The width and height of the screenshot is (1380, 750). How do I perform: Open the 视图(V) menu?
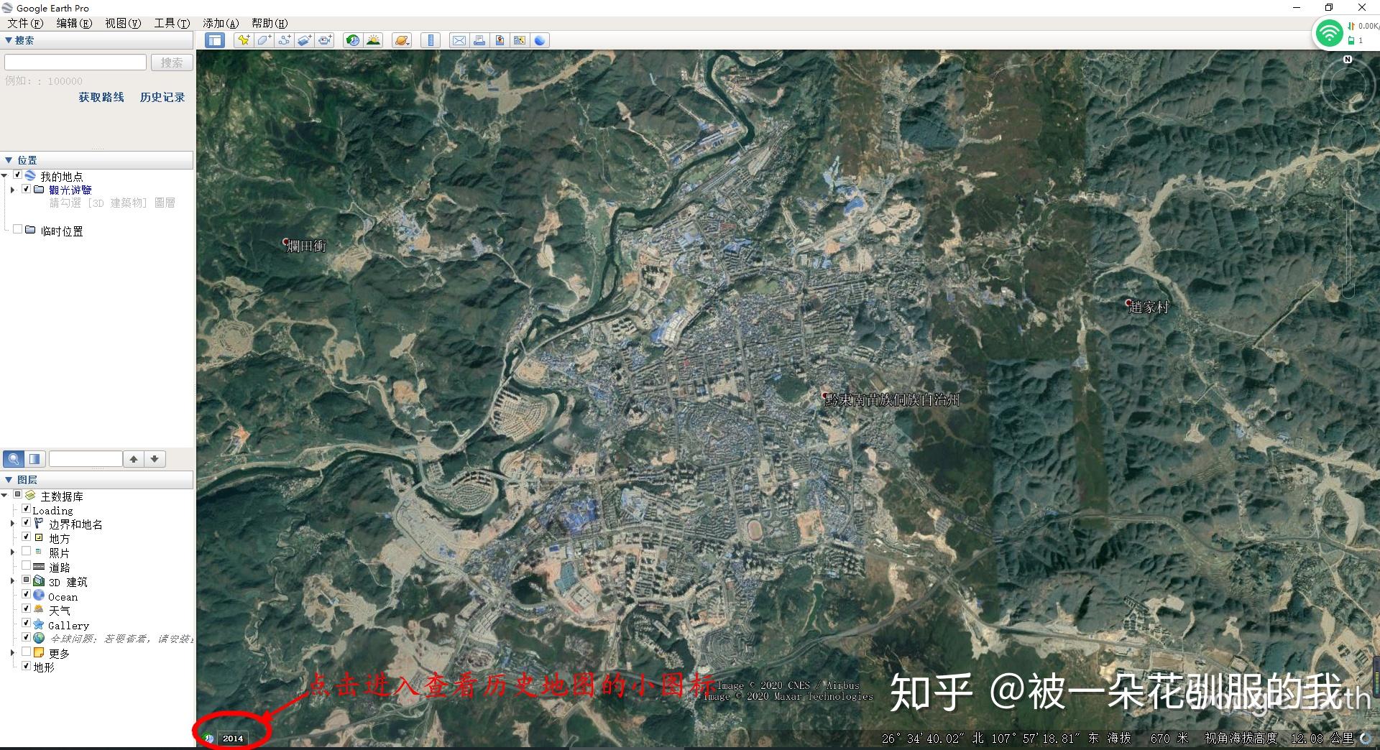pyautogui.click(x=123, y=23)
